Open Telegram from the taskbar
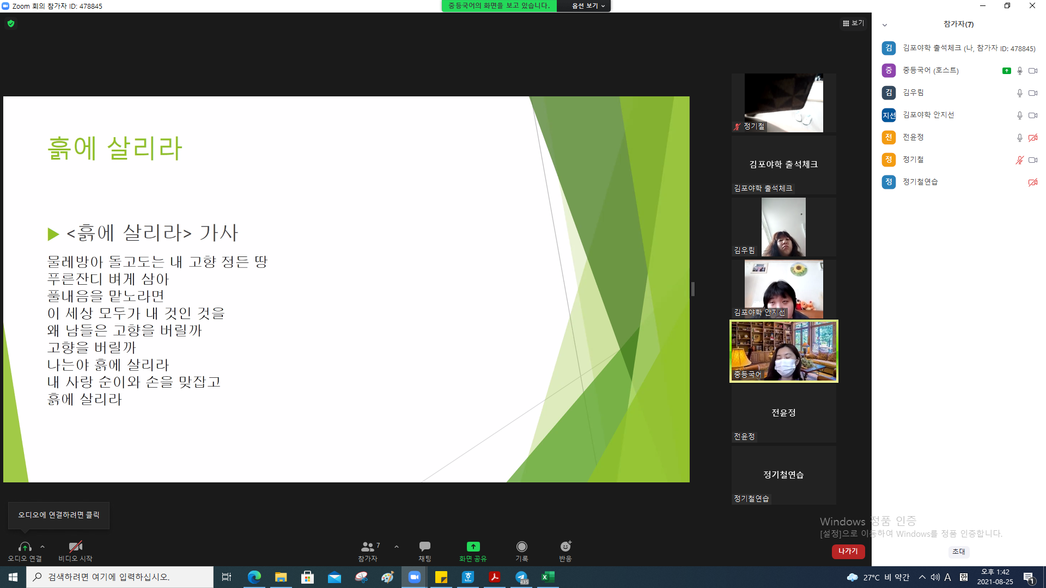 [521, 577]
